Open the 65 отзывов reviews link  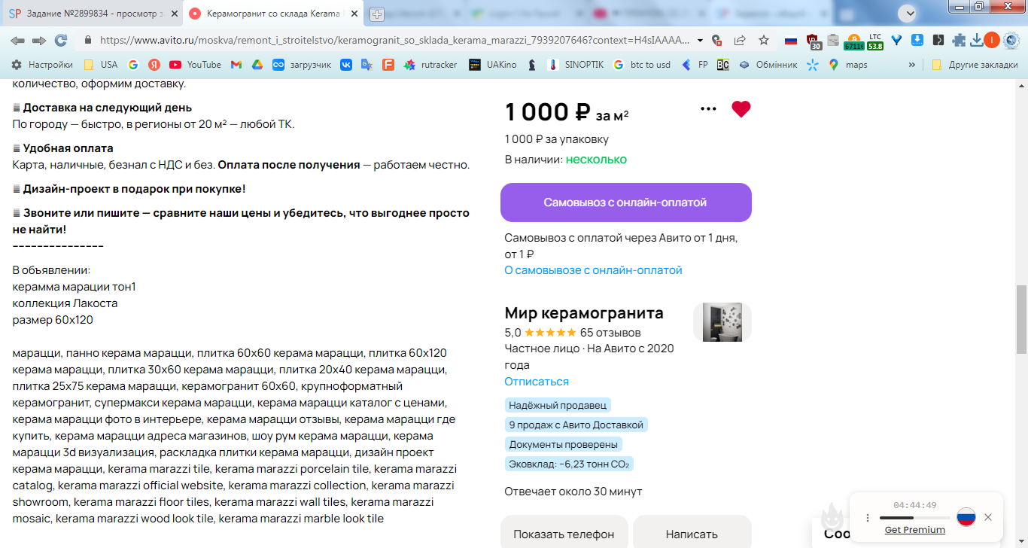click(610, 333)
